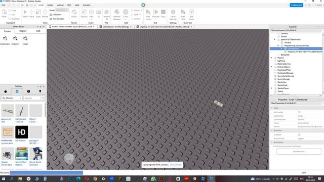Activate the Rotate tool
324x182 pixels.
(45, 14)
